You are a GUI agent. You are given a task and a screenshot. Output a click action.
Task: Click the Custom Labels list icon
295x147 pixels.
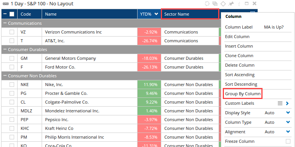[x=280, y=103]
